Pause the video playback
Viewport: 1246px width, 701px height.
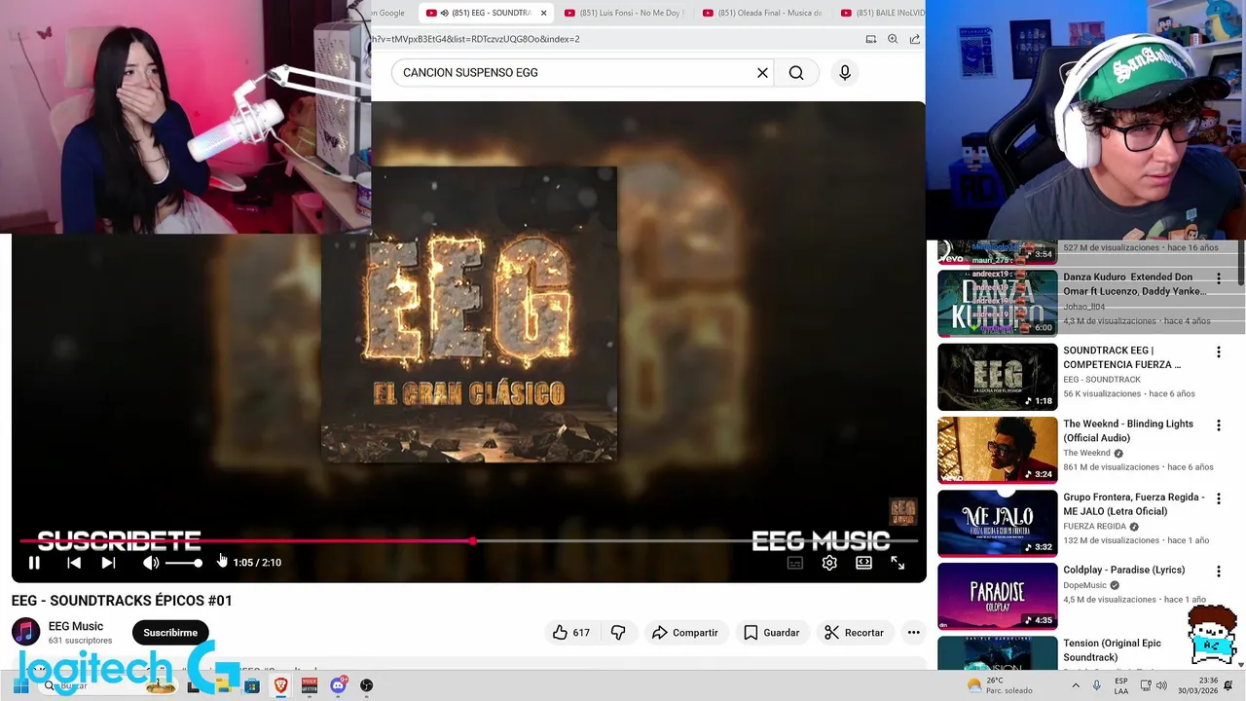(x=34, y=563)
